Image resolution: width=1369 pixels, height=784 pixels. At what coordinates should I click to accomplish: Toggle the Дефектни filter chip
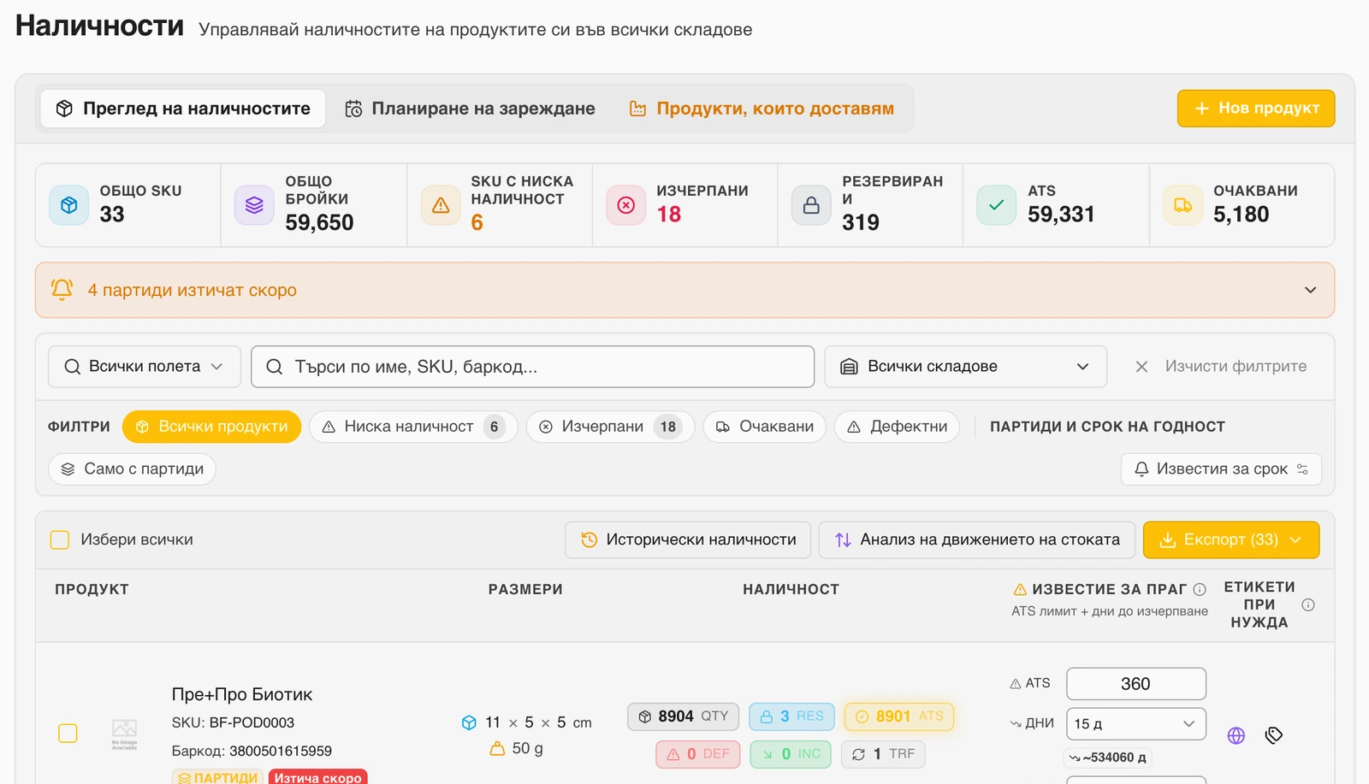pyautogui.click(x=897, y=427)
